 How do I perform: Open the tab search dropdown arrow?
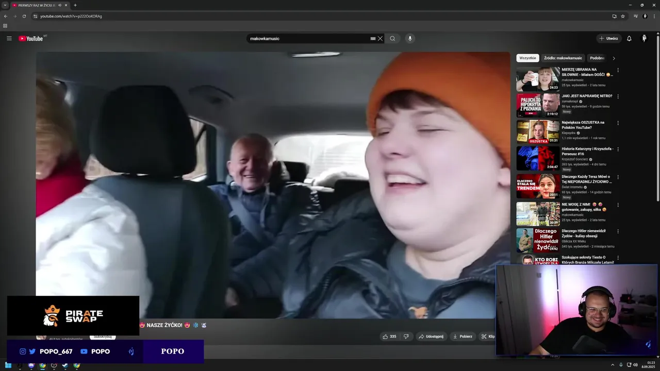[5, 5]
